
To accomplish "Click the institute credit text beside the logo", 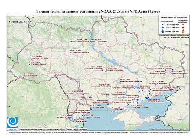I will pos(52,129).
